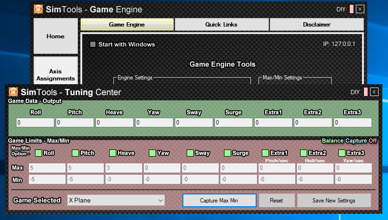Click the Roll Max value field
Viewport: 388px width, 220px height.
[x=47, y=168]
